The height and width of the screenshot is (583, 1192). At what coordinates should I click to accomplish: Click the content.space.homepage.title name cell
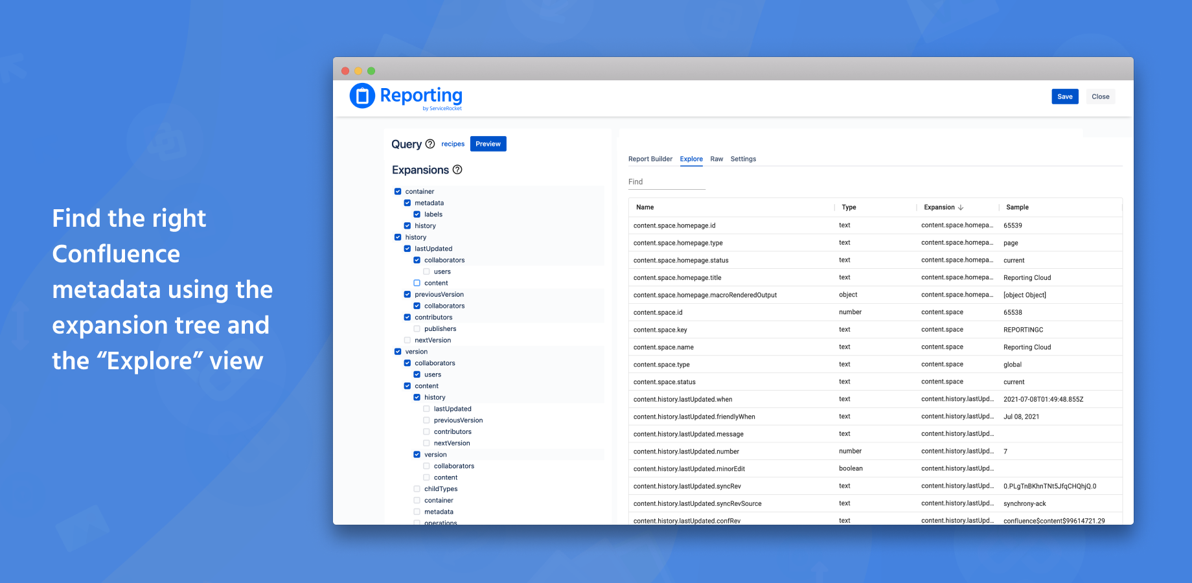[x=678, y=278]
